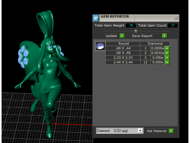
Task: Click green arrow on .68 X .44 row
Action: tap(167, 48)
